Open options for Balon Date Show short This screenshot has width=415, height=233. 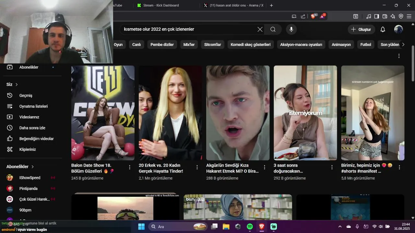[130, 167]
